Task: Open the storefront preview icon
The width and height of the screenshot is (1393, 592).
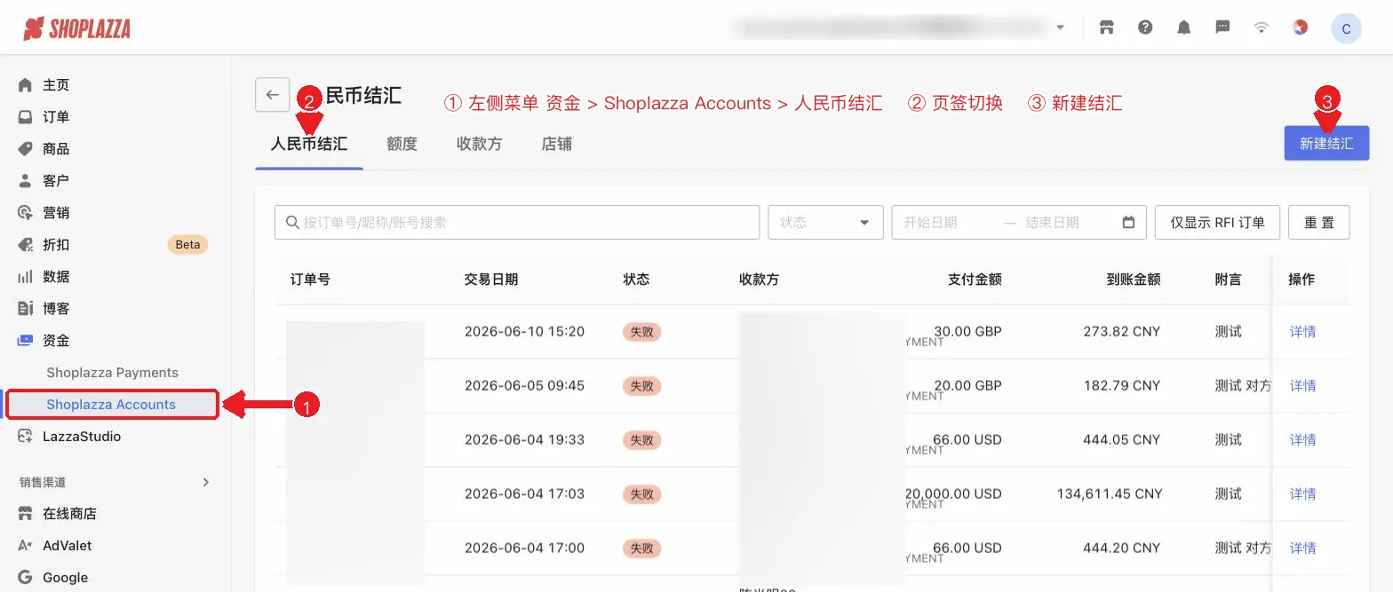Action: 1106,28
